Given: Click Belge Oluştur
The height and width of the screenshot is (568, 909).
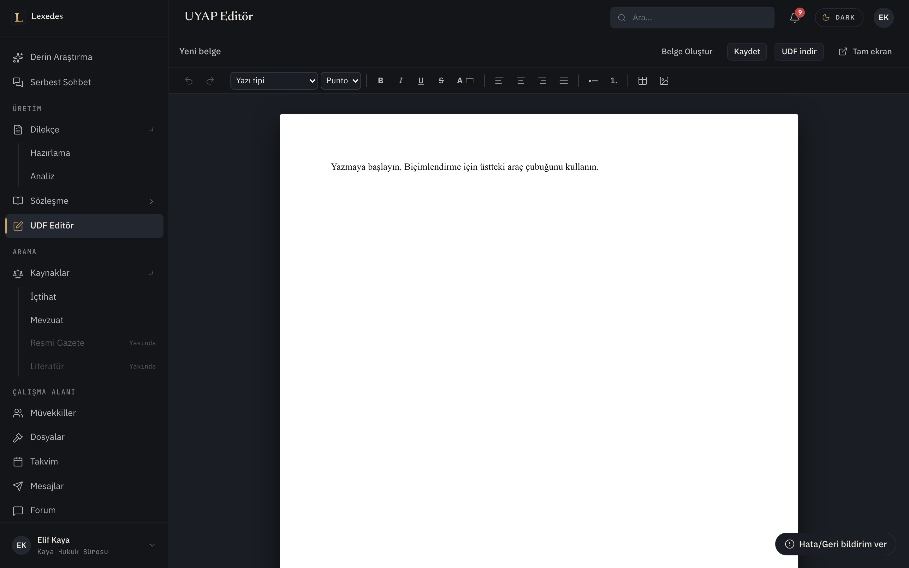Looking at the screenshot, I should (x=686, y=51).
